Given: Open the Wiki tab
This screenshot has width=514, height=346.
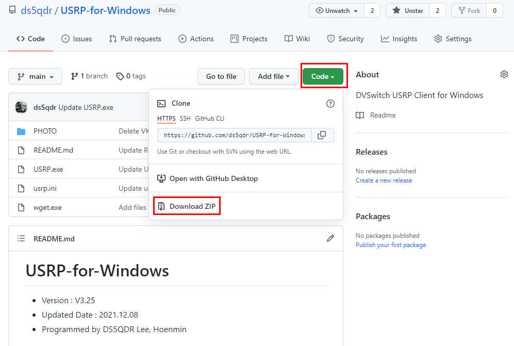Looking at the screenshot, I should [297, 39].
